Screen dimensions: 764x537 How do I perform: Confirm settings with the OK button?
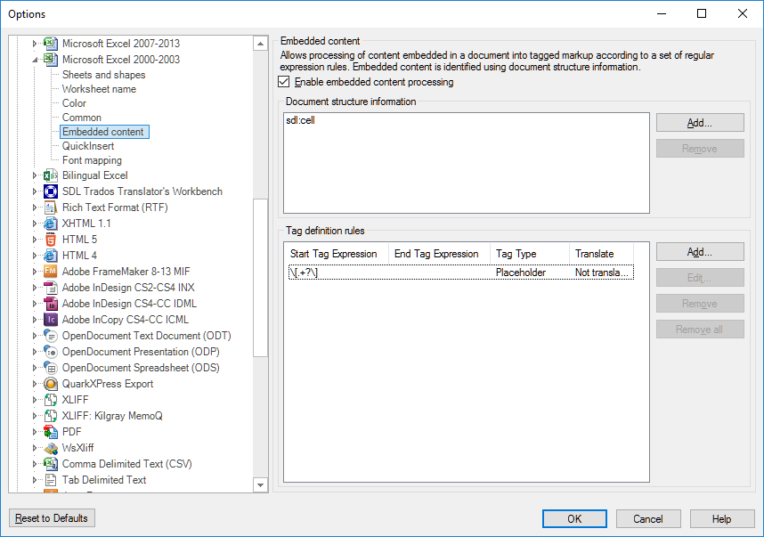(574, 519)
